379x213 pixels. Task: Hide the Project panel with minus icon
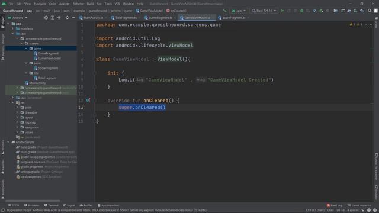click(73, 18)
